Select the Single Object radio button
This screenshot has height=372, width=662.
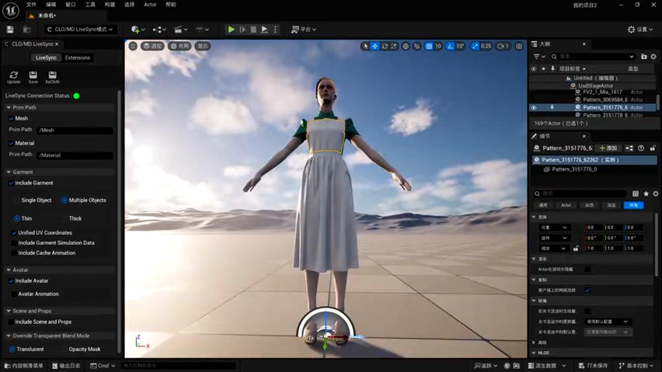17,200
